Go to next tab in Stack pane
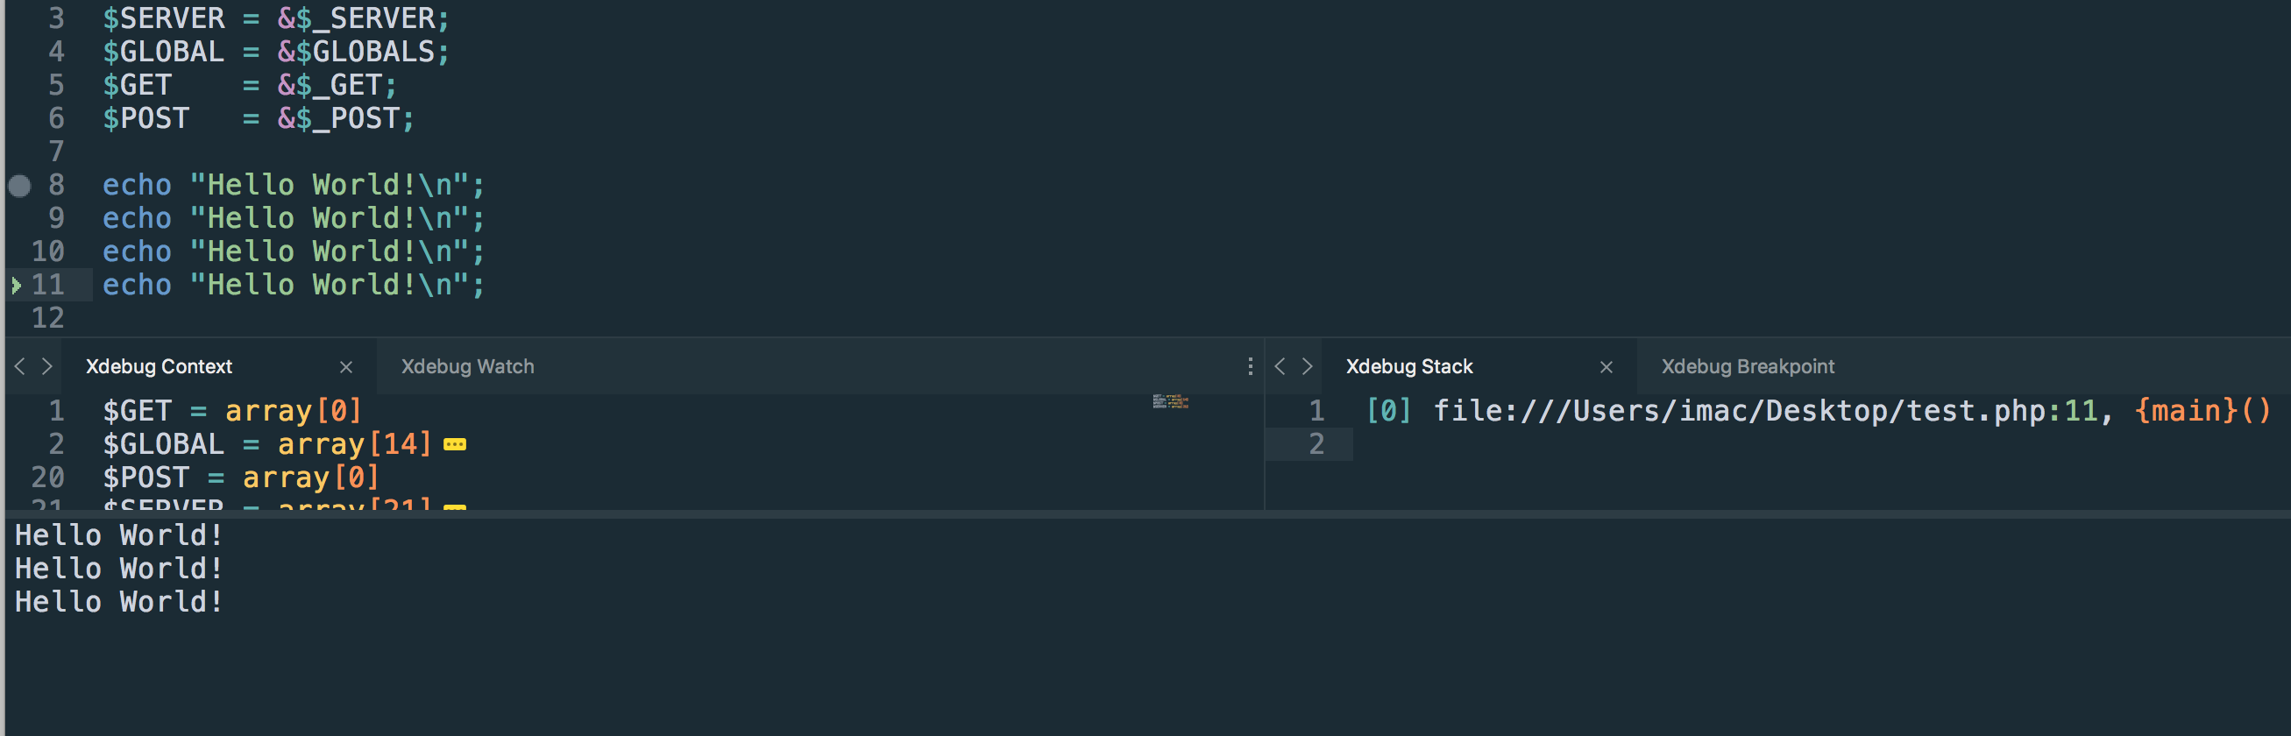The height and width of the screenshot is (736, 2291). pos(1308,366)
